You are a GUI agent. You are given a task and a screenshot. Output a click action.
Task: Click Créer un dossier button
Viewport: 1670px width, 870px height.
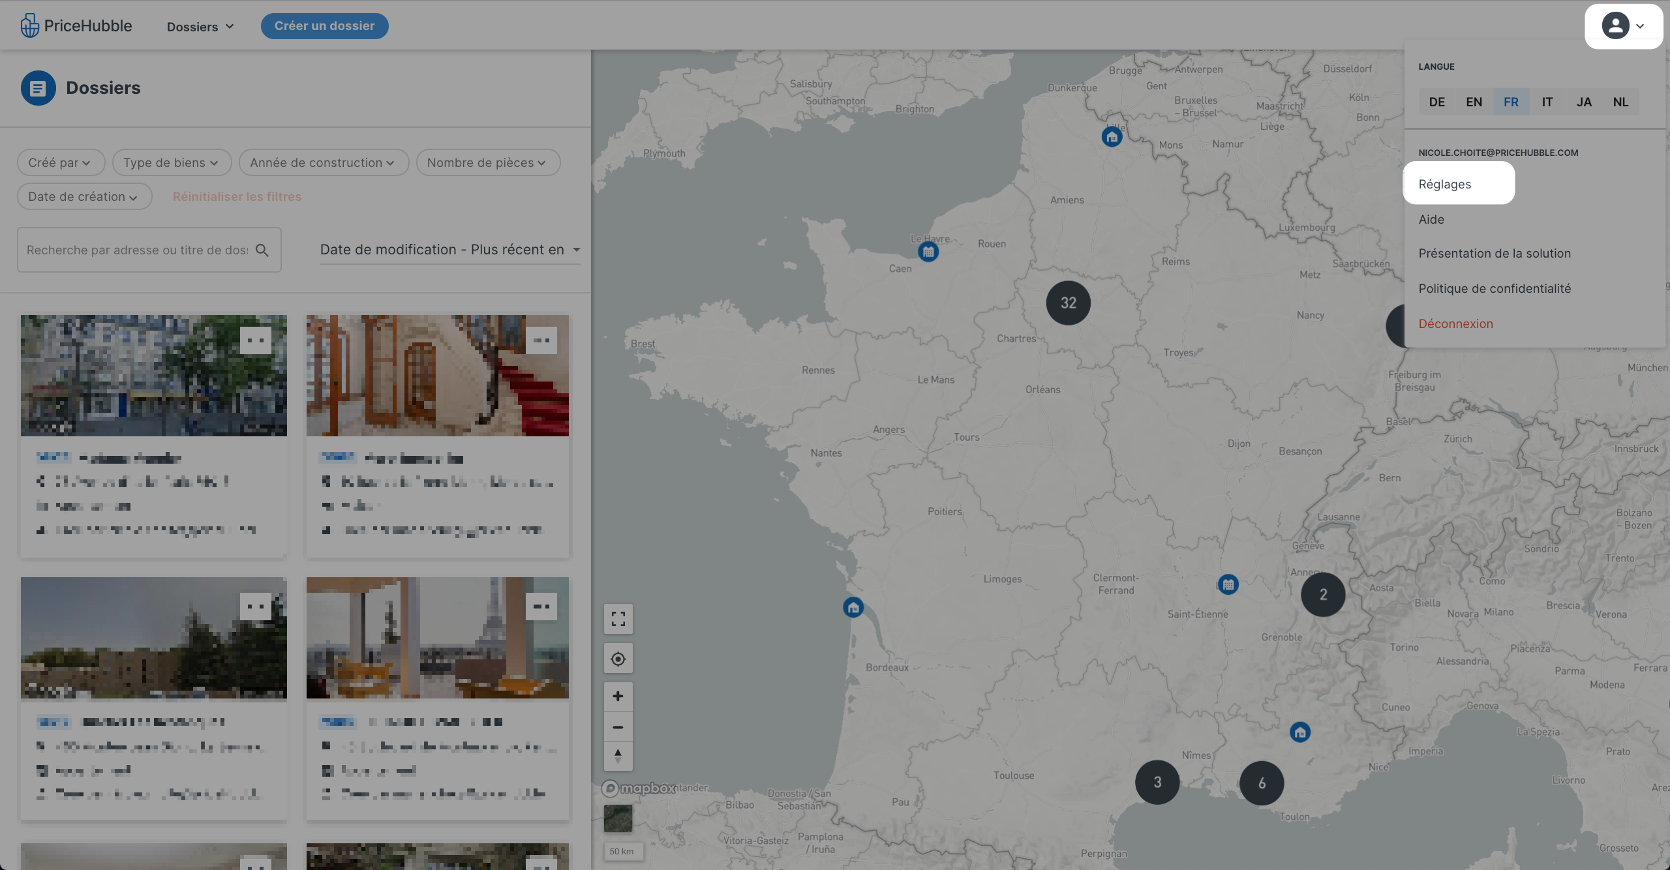tap(324, 26)
